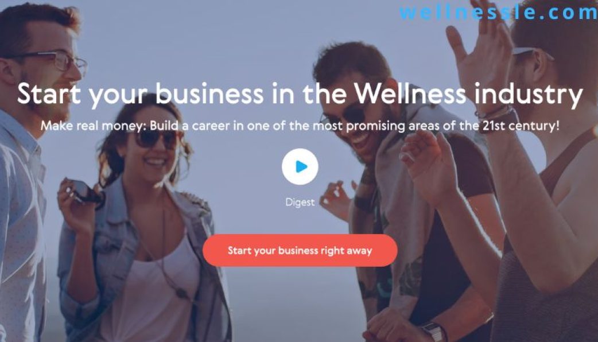Click the Start your business headline text
The width and height of the screenshot is (598, 342).
pyautogui.click(x=300, y=94)
